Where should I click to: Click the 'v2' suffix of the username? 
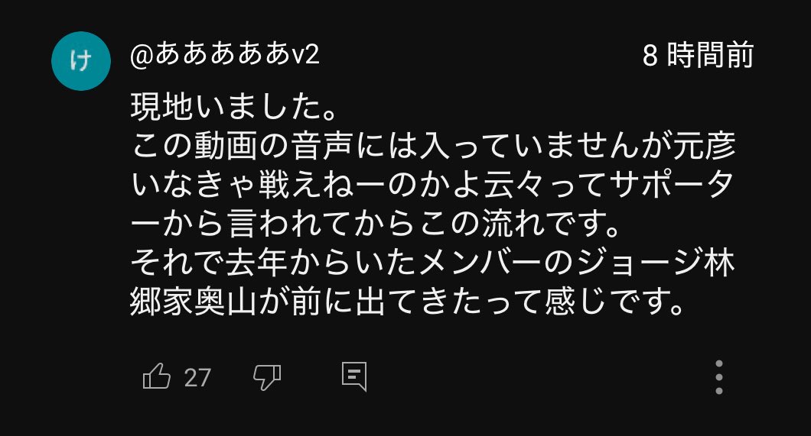pos(306,56)
